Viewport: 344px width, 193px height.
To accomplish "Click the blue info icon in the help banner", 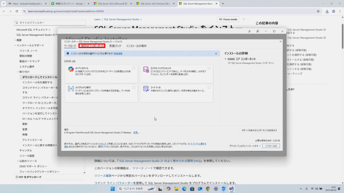I will (68, 53).
